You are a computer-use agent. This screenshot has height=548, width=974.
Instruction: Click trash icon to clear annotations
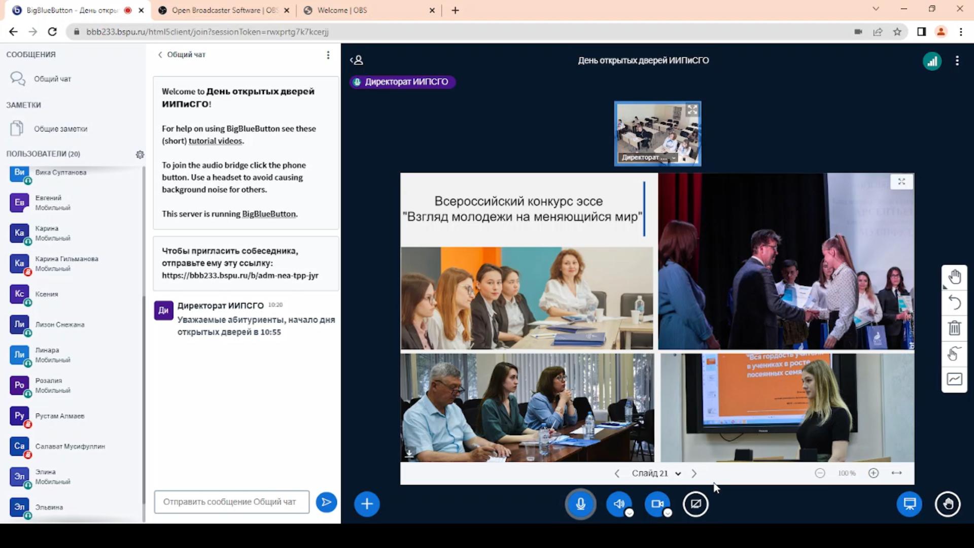click(954, 328)
